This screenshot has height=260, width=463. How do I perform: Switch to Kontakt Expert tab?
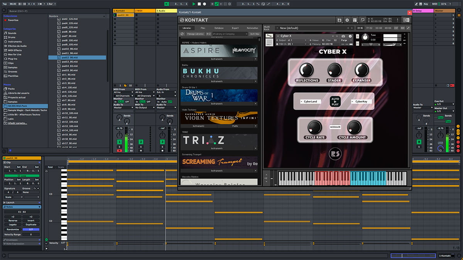(x=235, y=28)
